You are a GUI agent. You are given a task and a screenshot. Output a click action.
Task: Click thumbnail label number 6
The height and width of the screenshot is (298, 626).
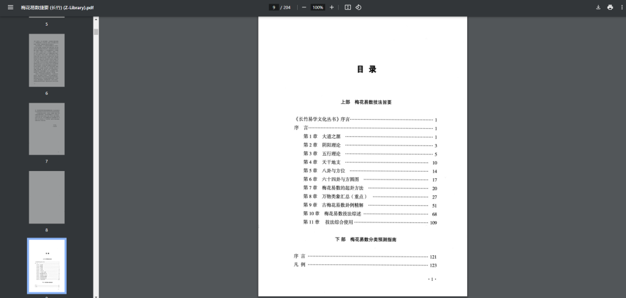pyautogui.click(x=46, y=93)
